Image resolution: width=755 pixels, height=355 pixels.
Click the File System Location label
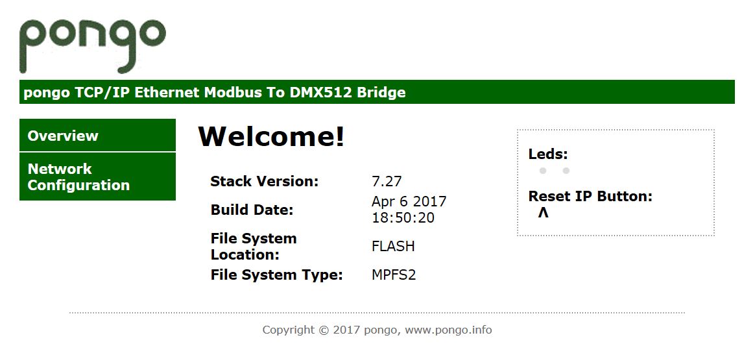[254, 246]
